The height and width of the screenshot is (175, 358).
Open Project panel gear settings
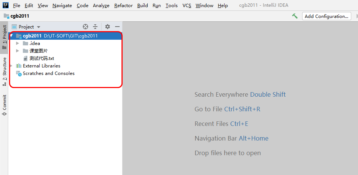tap(108, 27)
